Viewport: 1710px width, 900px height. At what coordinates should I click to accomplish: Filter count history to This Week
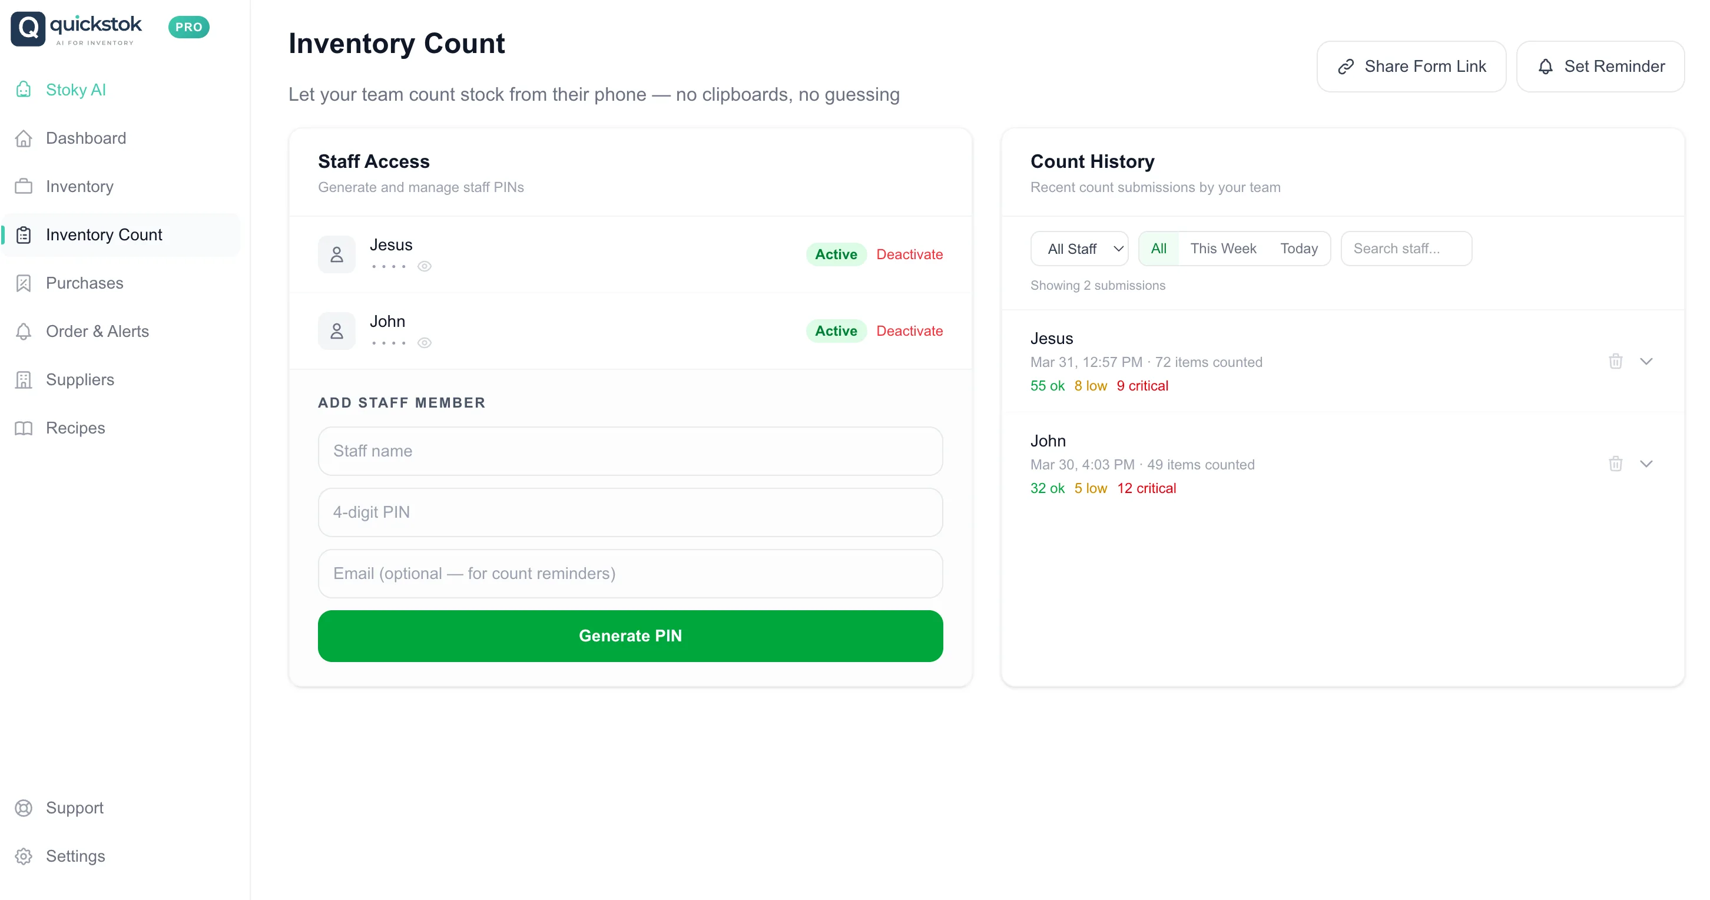tap(1223, 249)
